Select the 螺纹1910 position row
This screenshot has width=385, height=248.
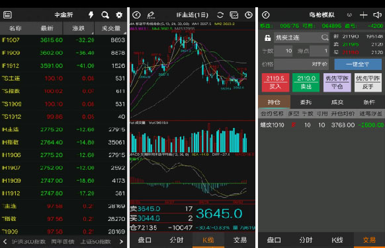[321, 125]
